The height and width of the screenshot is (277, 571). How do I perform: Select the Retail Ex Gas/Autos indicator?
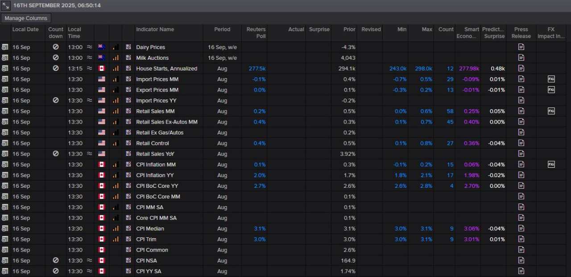160,132
